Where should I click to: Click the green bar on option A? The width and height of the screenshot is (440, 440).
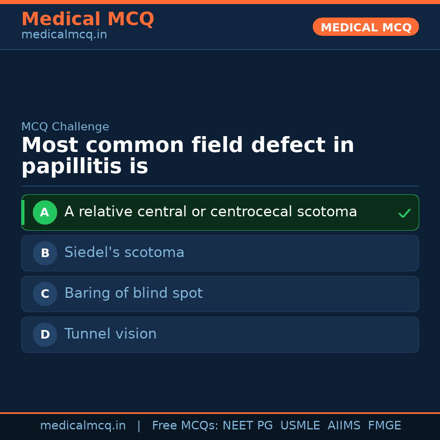(x=23, y=212)
